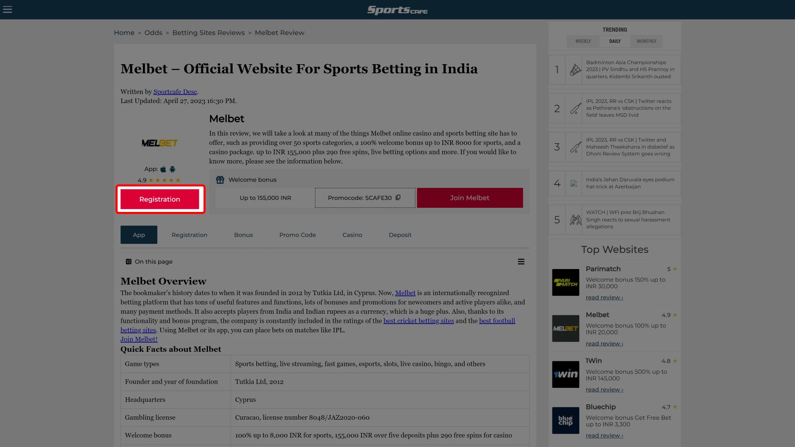The image size is (795, 447).
Task: Click the Casino tab
Action: [x=352, y=235]
